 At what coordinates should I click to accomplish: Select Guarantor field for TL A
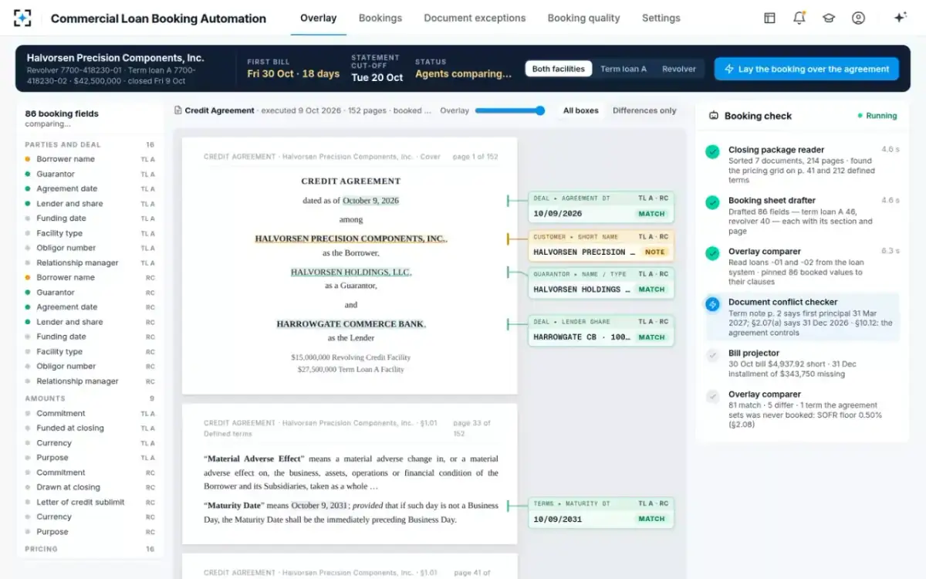tap(90, 174)
